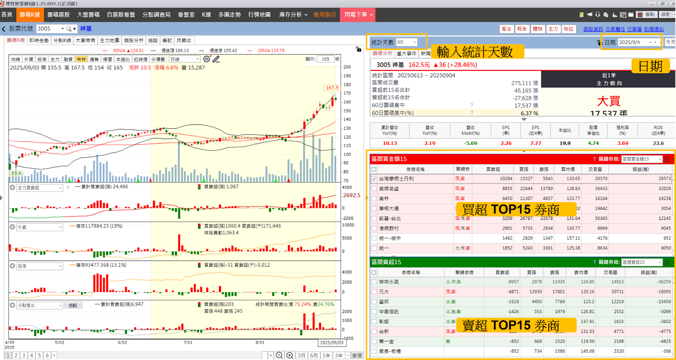The width and height of the screenshot is (676, 360).
Task: Zoom out the chart timeline
Action: click(x=279, y=355)
